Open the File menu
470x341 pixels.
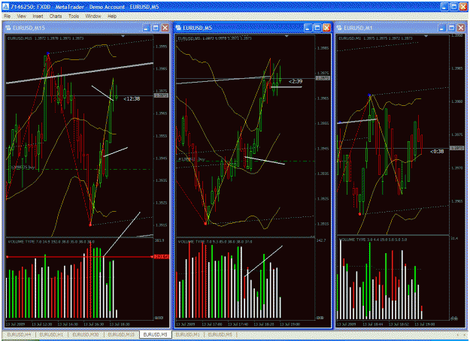(8, 17)
